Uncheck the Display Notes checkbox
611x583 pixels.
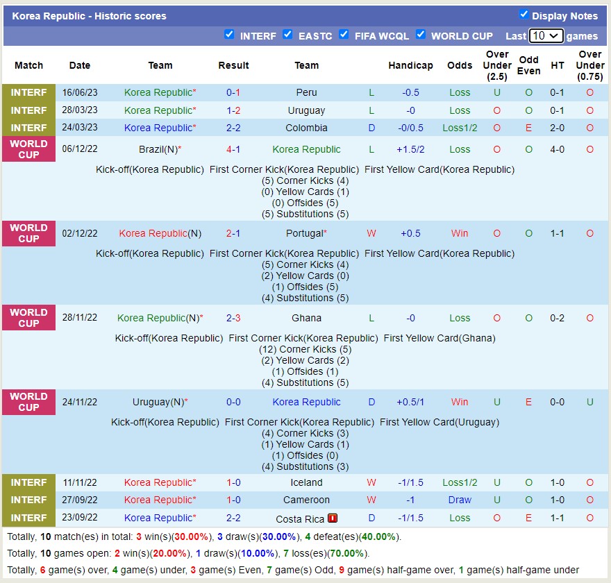(524, 15)
